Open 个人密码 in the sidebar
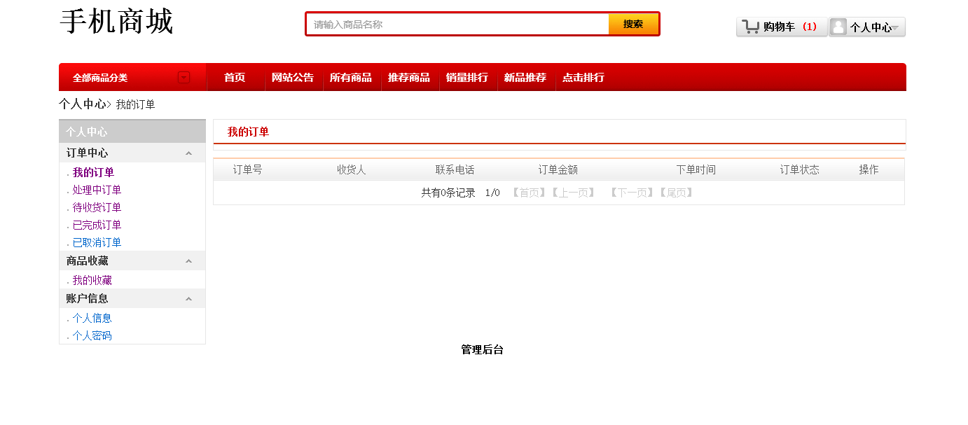Image resolution: width=968 pixels, height=425 pixels. tap(92, 335)
